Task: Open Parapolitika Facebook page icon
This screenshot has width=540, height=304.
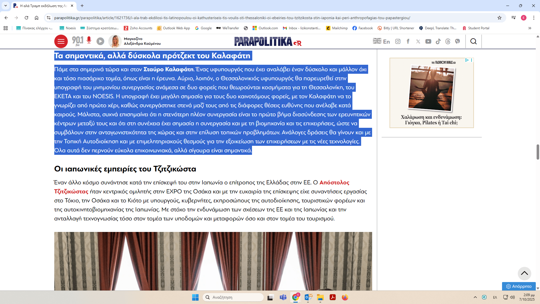Action: pos(408,41)
